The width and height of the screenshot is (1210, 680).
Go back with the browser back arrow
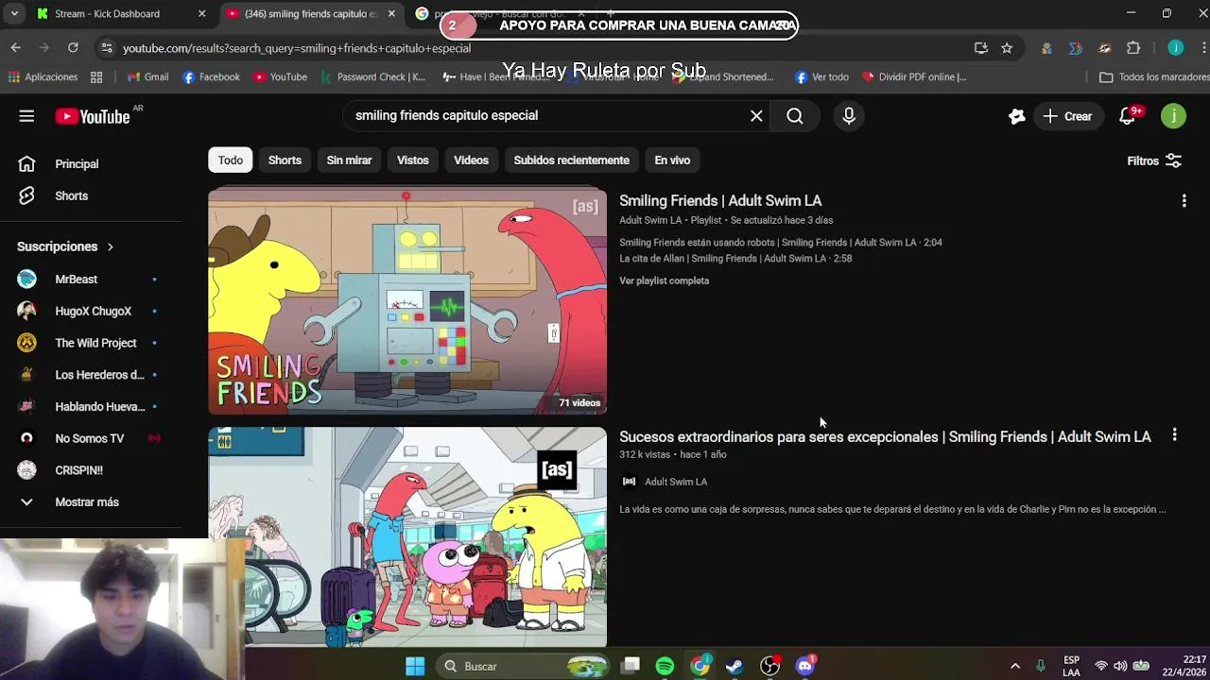coord(16,47)
